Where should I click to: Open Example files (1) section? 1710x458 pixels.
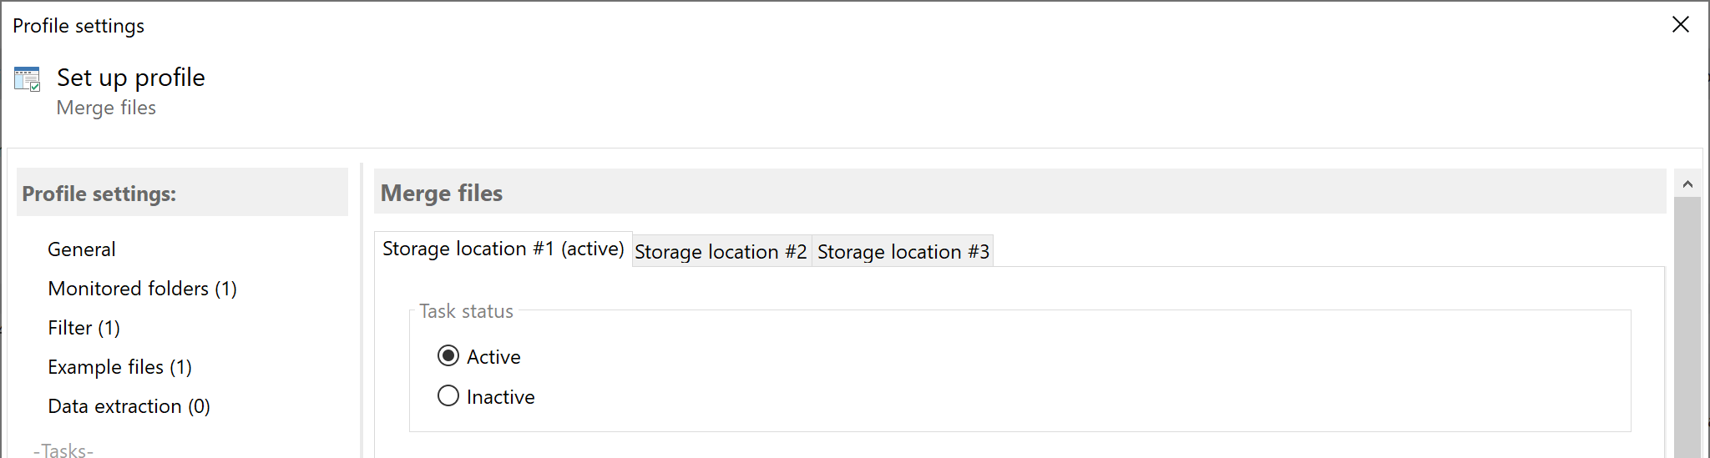(119, 367)
